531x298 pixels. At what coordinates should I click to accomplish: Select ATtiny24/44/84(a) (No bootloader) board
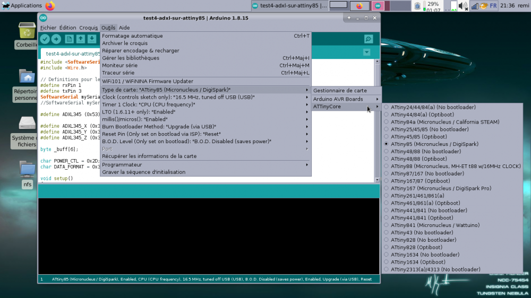[452, 107]
